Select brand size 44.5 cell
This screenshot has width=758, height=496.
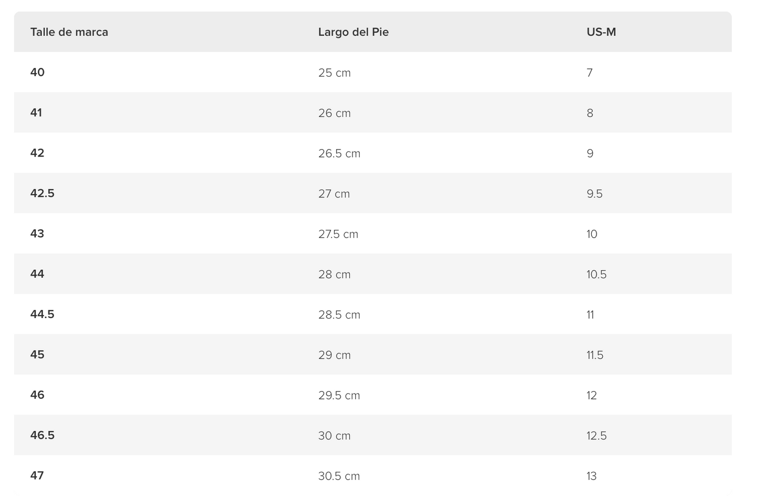click(42, 314)
